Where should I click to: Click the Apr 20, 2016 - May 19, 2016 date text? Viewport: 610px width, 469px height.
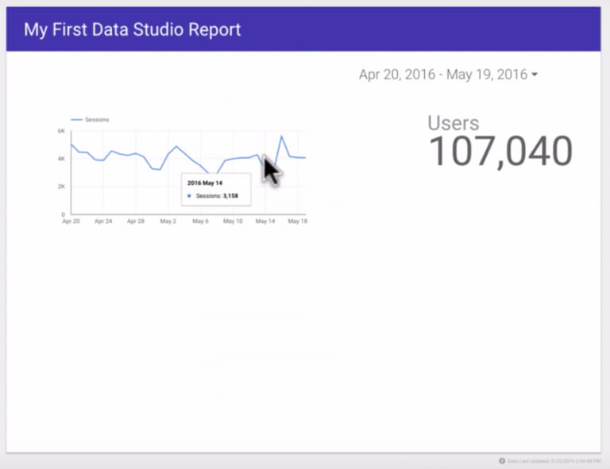[442, 75]
